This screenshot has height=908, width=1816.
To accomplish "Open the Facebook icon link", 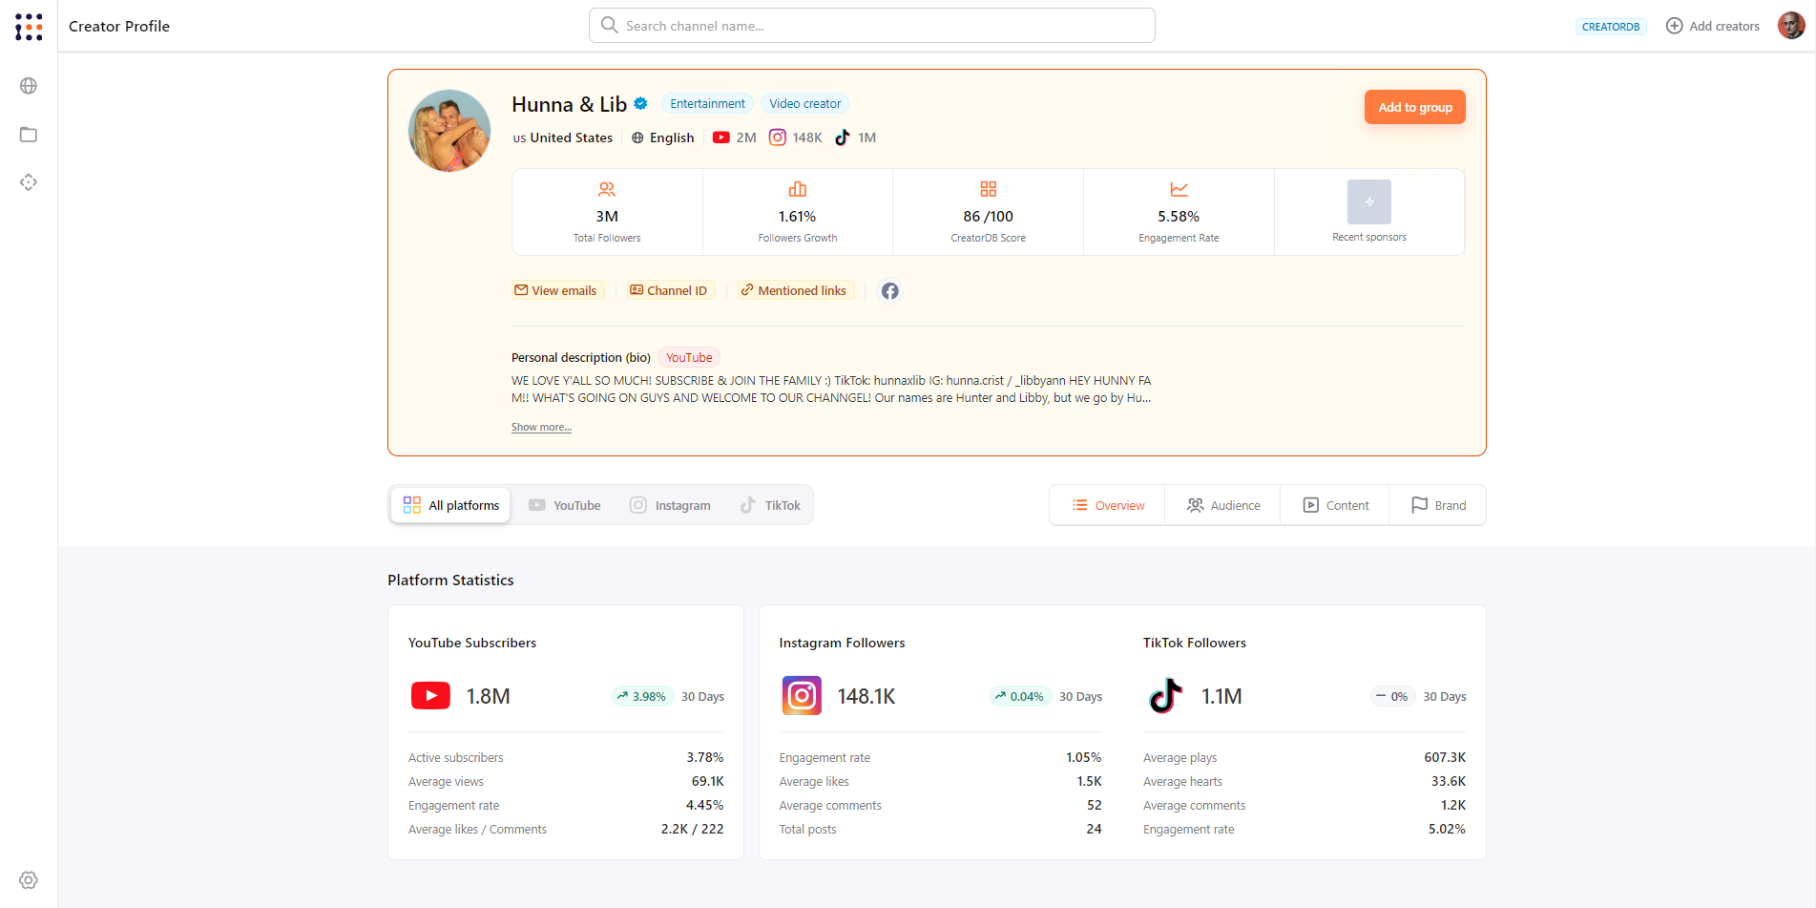I will click(x=889, y=291).
